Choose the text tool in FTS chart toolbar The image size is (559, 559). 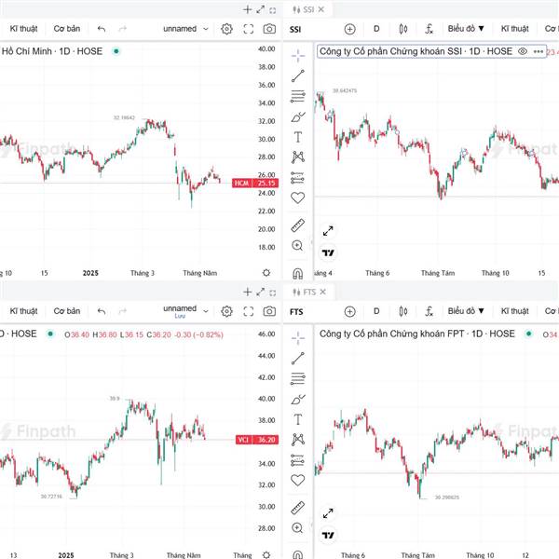tap(298, 419)
